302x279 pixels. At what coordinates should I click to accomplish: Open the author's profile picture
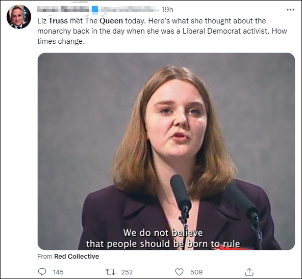coord(19,17)
